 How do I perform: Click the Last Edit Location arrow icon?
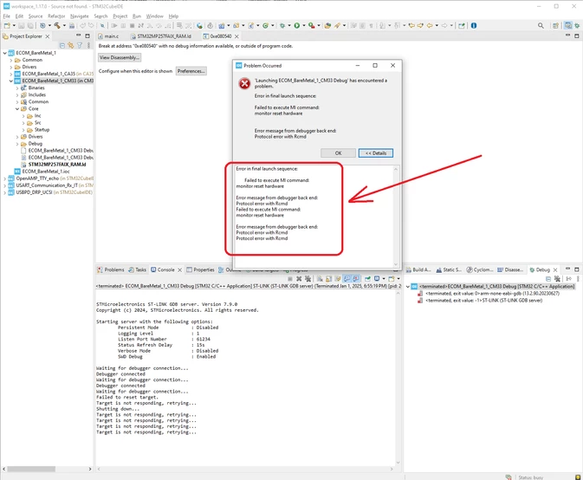click(411, 26)
